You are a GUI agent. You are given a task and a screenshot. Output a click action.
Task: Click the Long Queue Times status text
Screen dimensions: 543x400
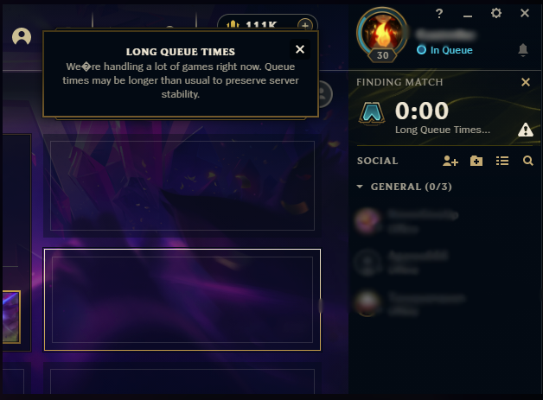[443, 130]
